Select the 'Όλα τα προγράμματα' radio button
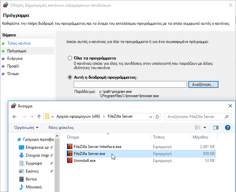 (x=70, y=58)
